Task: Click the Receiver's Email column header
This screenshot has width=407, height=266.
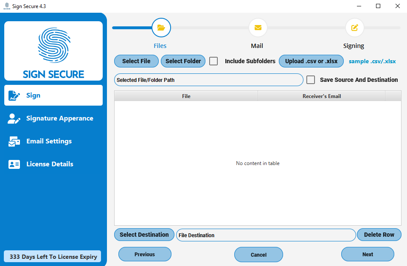Action: pos(322,96)
